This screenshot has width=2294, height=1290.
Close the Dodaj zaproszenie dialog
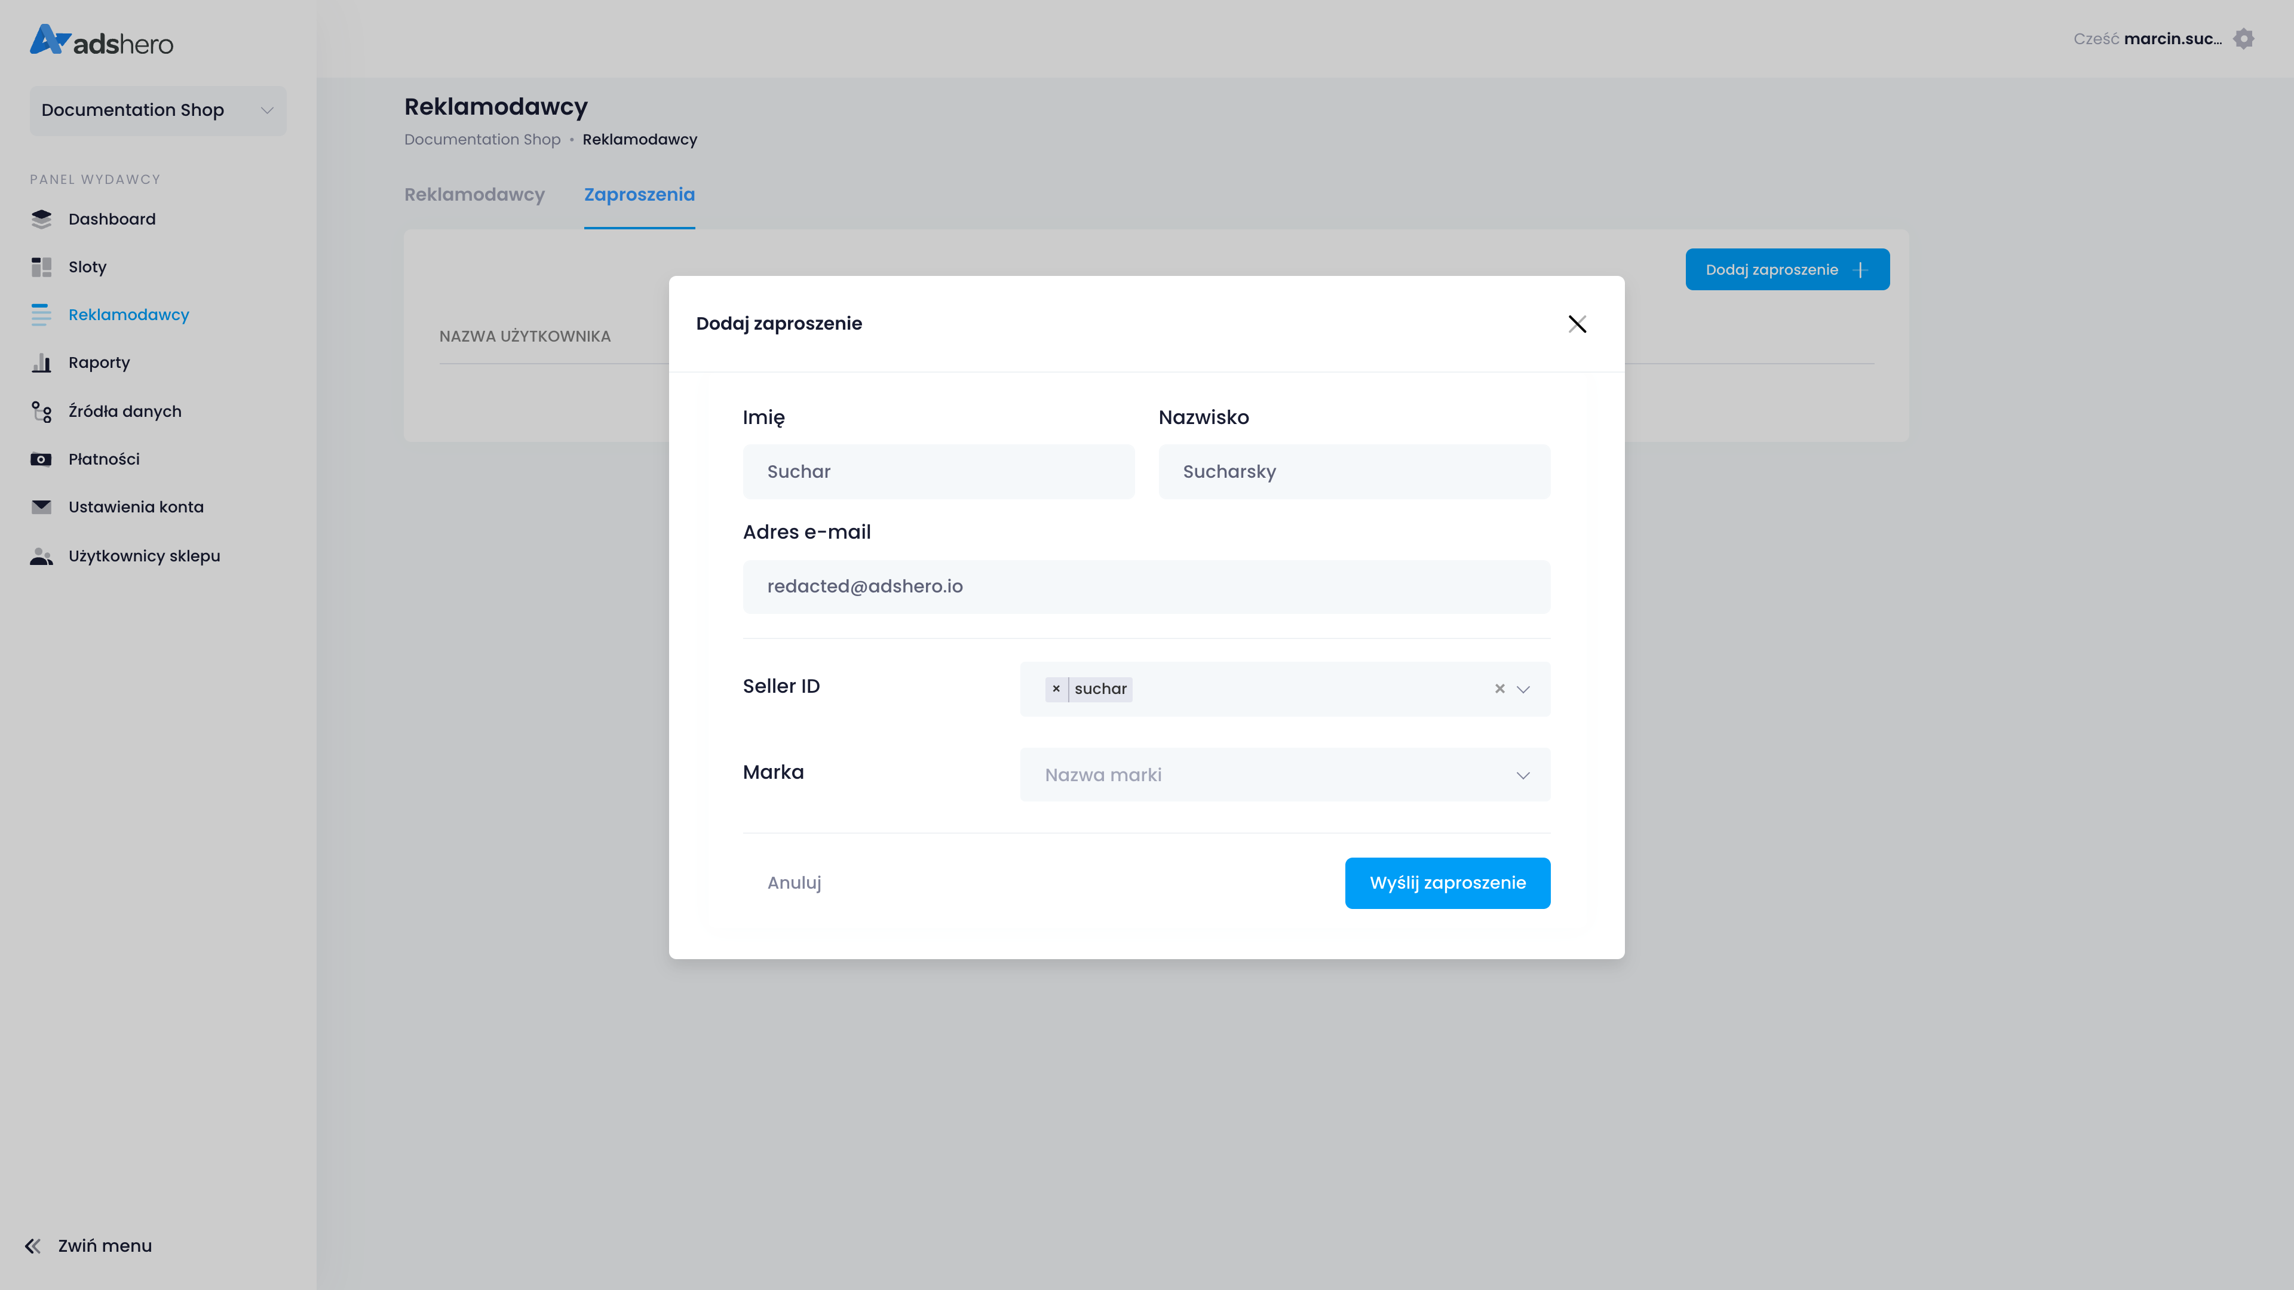point(1577,324)
